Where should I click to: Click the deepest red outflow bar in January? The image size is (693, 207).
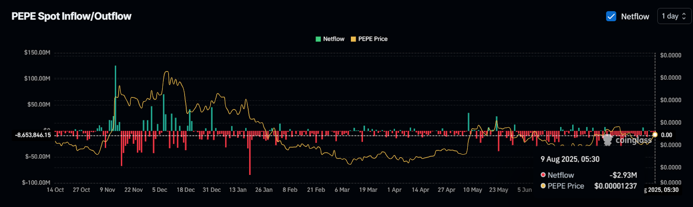click(x=250, y=152)
